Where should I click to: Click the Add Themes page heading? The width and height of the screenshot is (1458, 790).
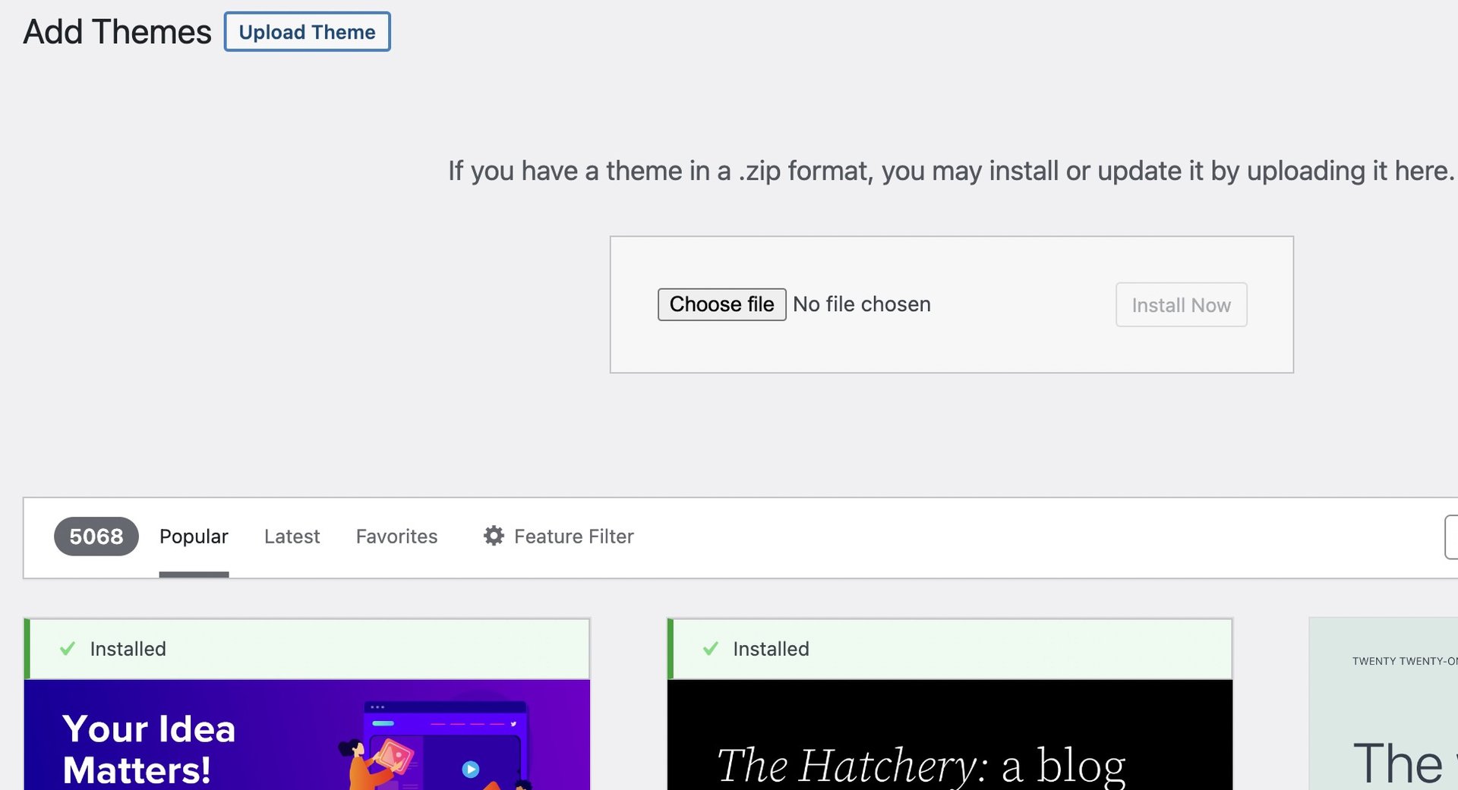(117, 32)
